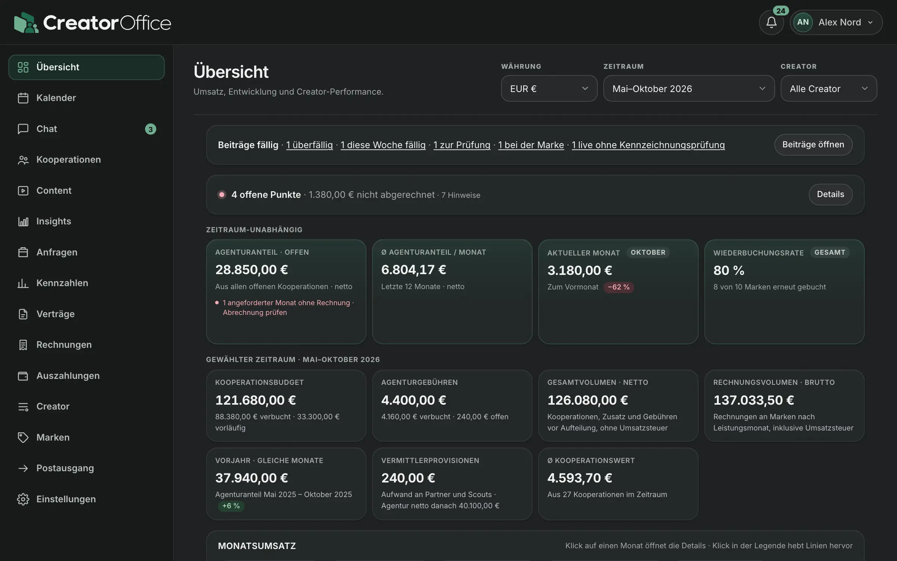Click the −62 % change badge
This screenshot has width=897, height=561.
click(619, 287)
